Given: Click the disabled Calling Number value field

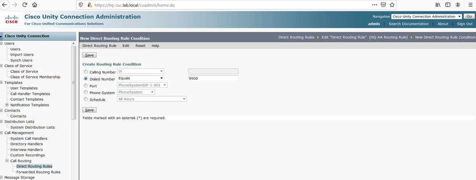Looking at the screenshot, I should [x=213, y=71].
